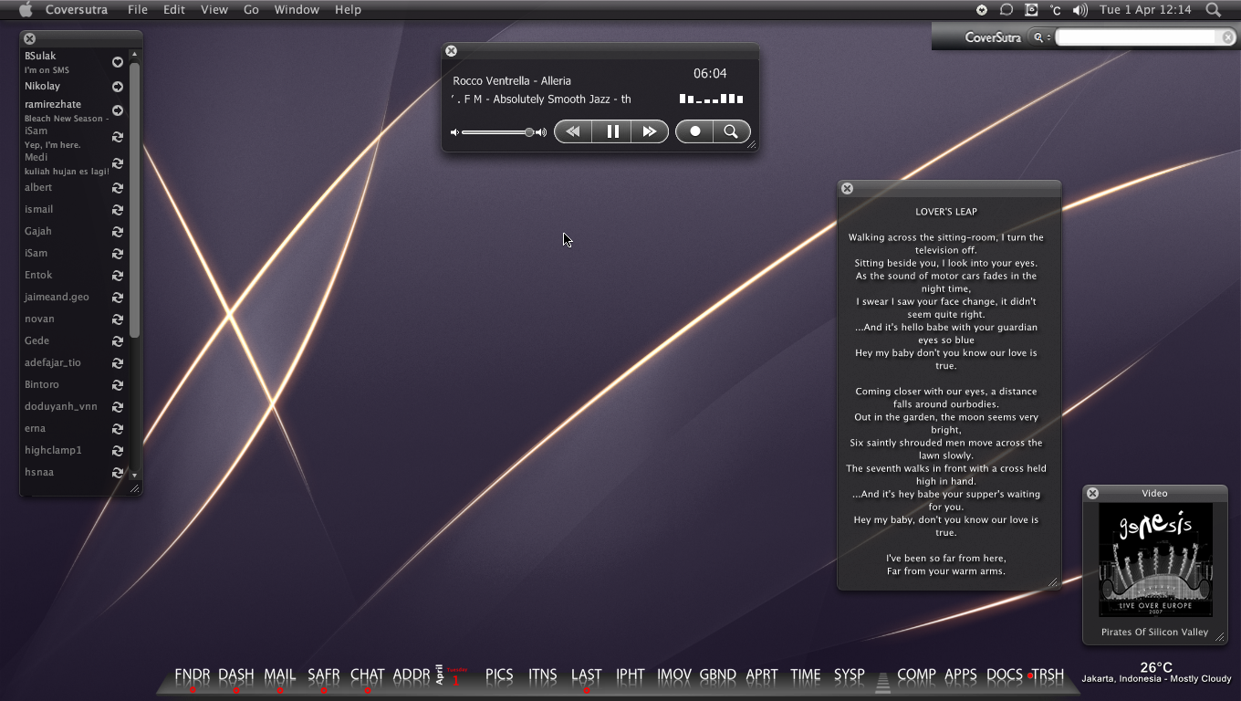Start recording with the record button
The image size is (1241, 701).
tap(694, 131)
